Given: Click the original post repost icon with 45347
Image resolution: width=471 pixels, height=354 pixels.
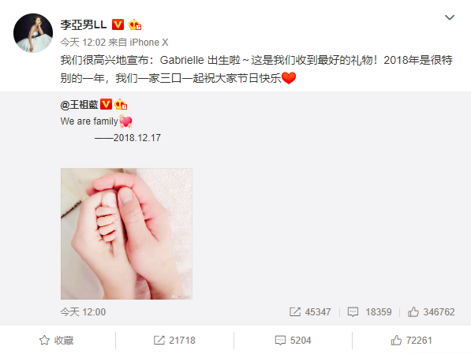Looking at the screenshot, I should coord(310,312).
